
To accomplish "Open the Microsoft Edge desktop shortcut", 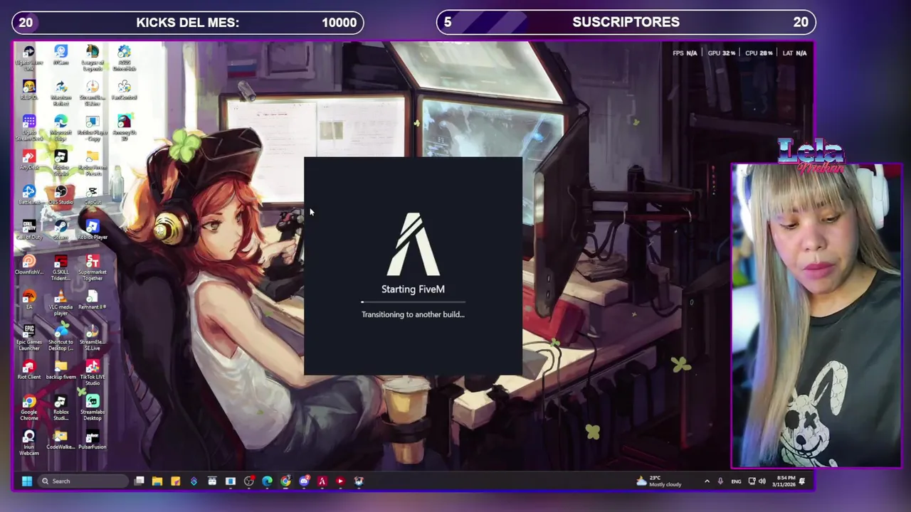I will [x=60, y=127].
